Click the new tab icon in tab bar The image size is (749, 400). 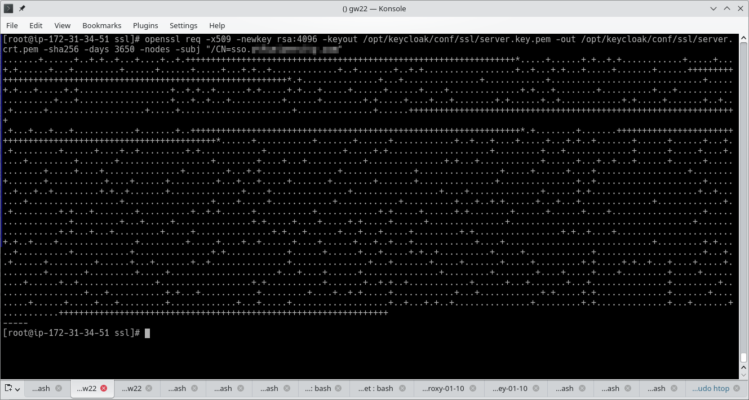click(x=8, y=388)
